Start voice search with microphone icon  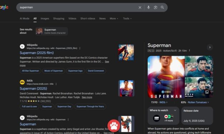tap(148, 7)
